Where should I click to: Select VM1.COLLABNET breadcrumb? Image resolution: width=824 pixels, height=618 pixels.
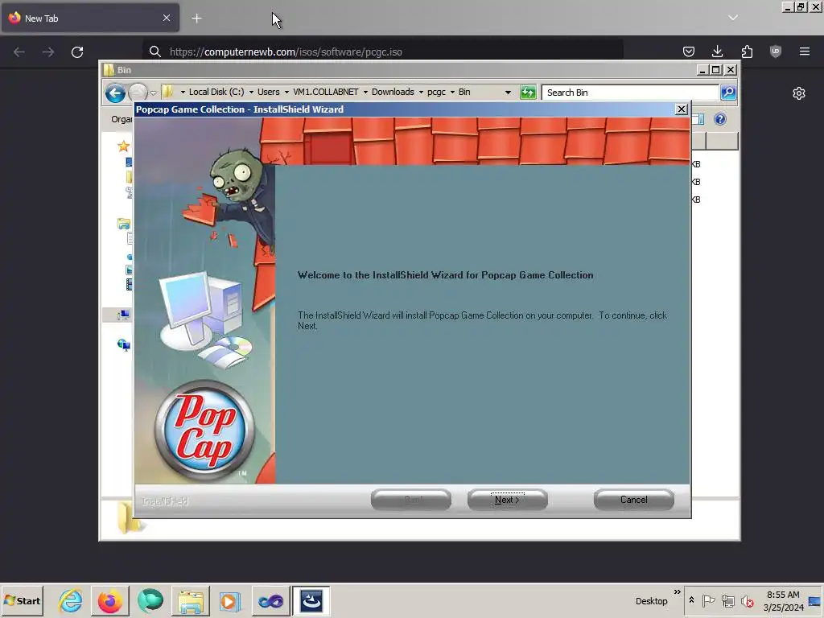(x=325, y=92)
